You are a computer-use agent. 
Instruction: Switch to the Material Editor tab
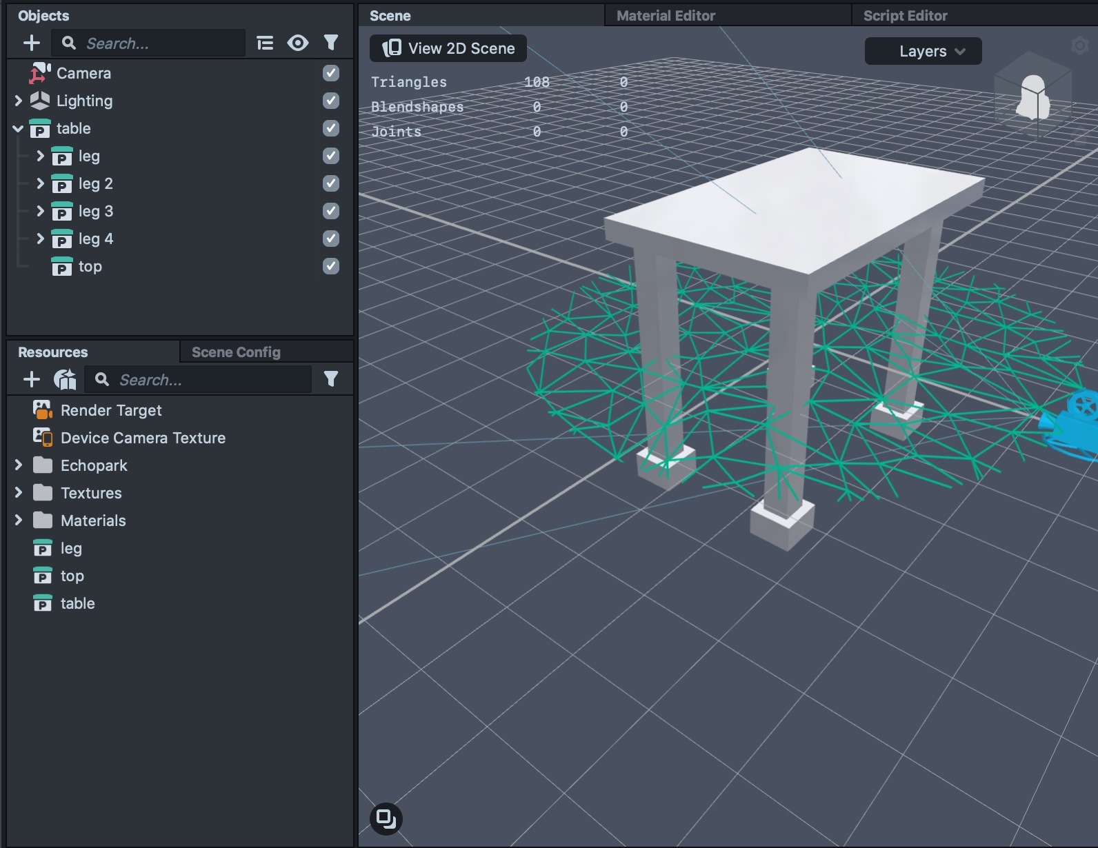(666, 15)
